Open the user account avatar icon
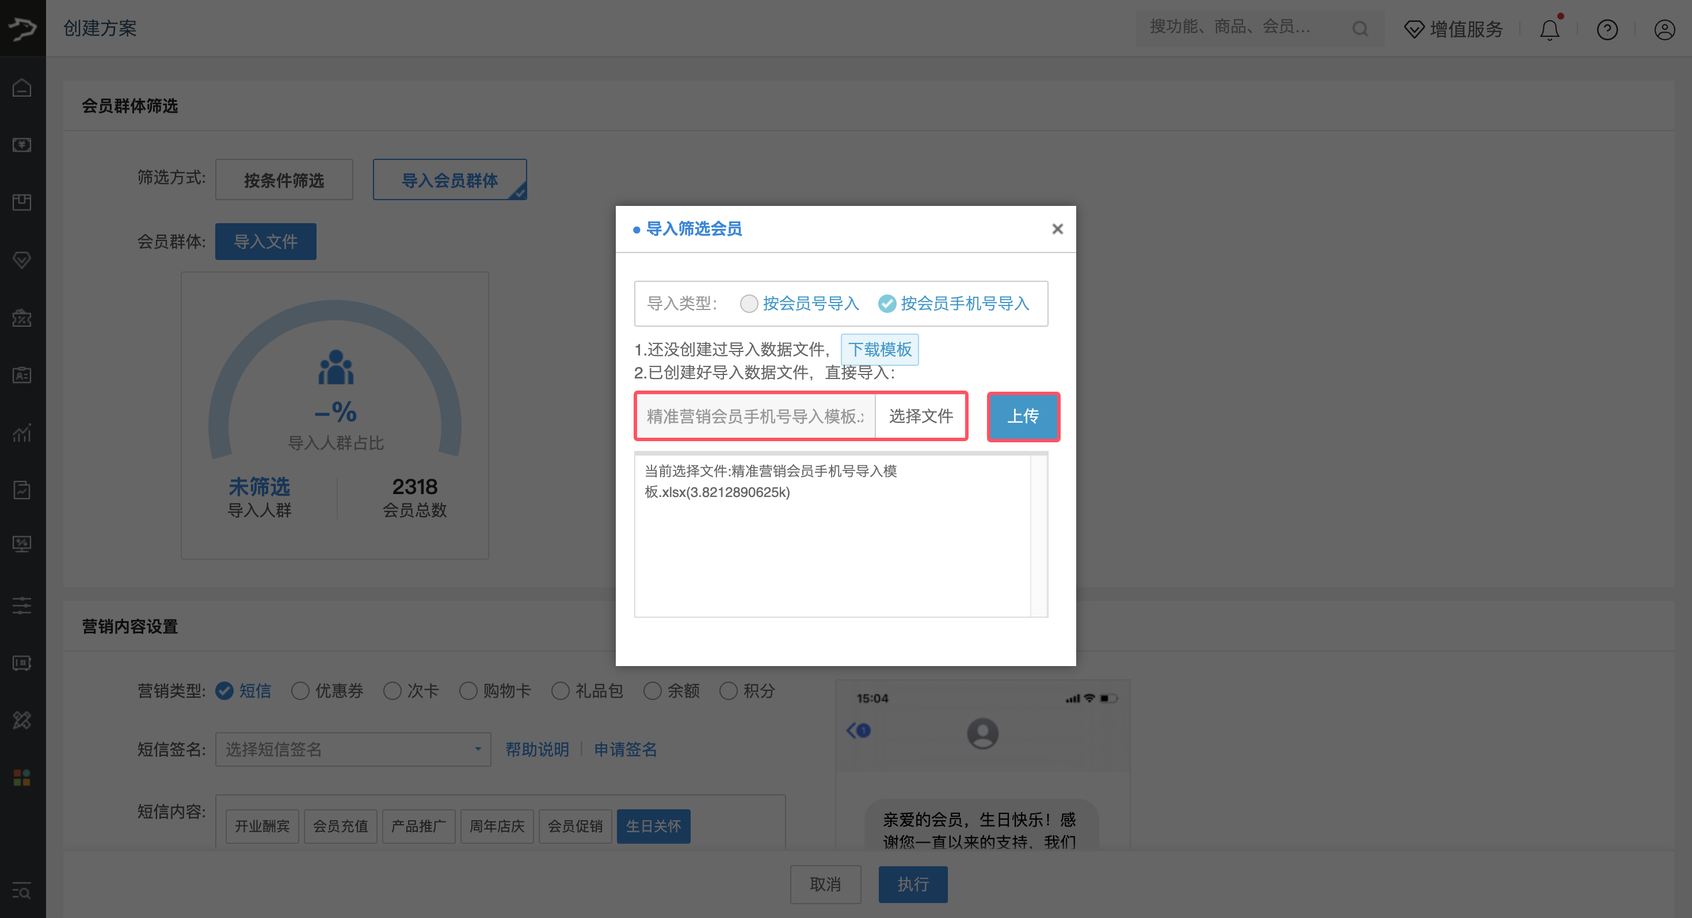 pos(1664,29)
